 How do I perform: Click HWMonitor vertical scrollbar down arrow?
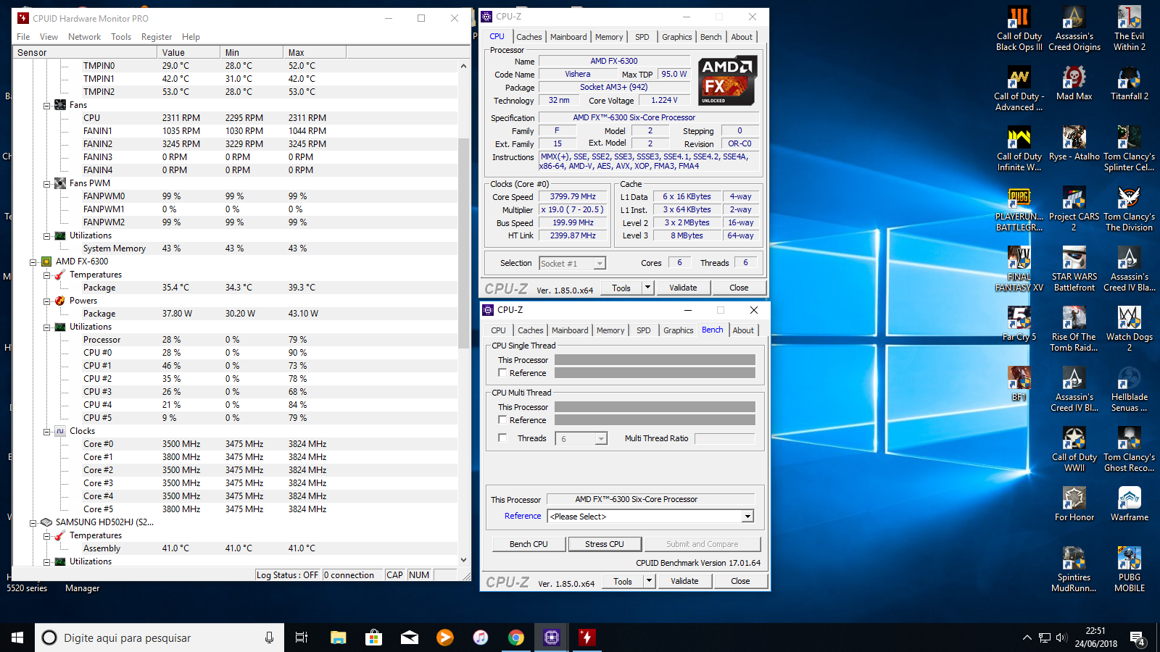click(x=464, y=560)
